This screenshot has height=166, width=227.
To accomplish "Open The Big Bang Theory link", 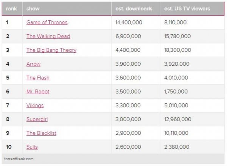I will click(x=51, y=50).
